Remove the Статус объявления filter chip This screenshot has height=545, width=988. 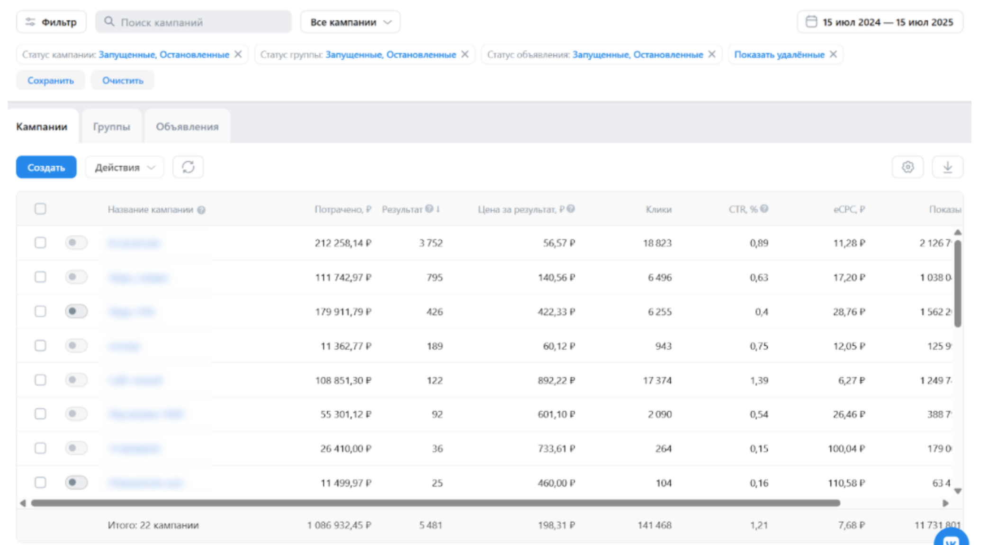[712, 54]
